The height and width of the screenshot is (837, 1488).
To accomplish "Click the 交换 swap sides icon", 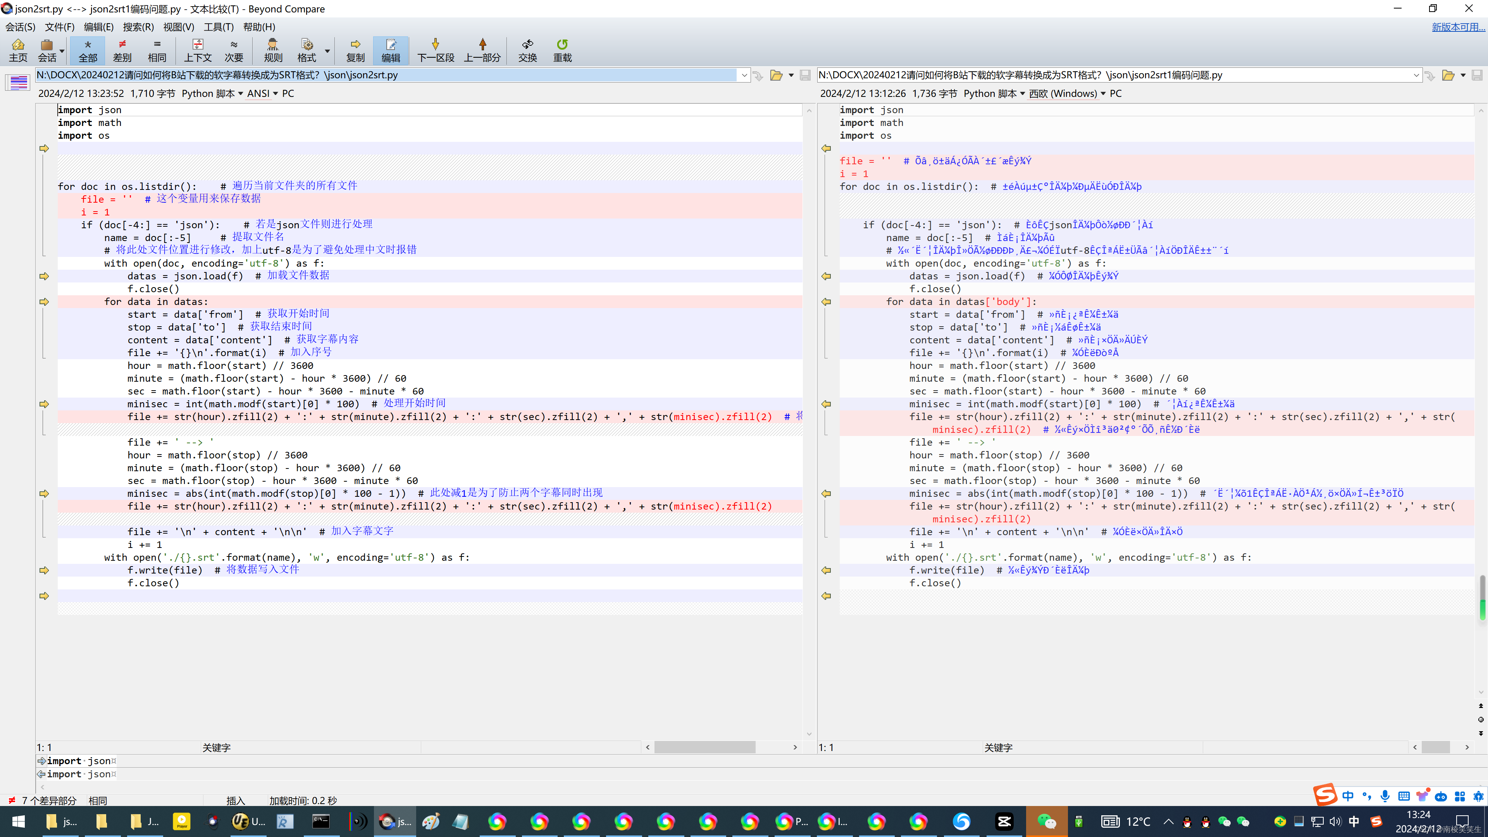I will pyautogui.click(x=527, y=50).
